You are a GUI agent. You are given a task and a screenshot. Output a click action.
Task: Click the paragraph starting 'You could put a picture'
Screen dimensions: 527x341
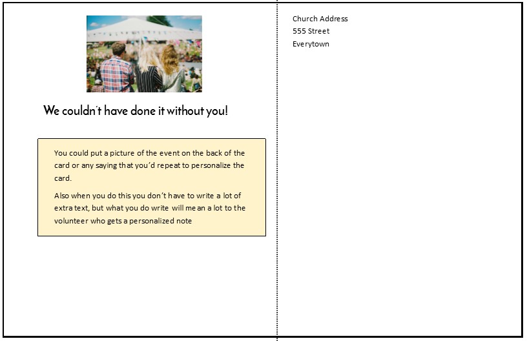(150, 165)
